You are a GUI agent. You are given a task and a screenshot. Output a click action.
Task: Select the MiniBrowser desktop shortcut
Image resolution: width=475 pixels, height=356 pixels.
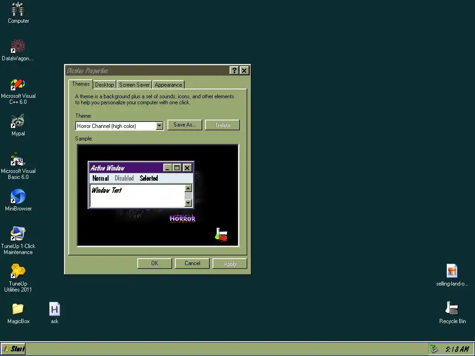tap(18, 200)
